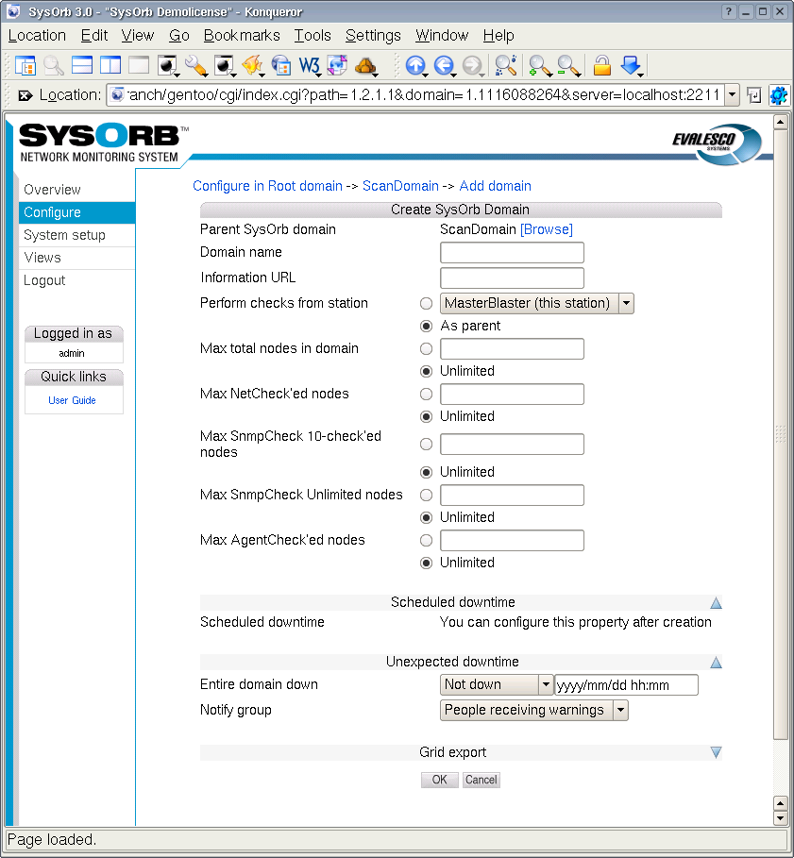The image size is (794, 858).
Task: Focus the Domain name text field
Action: (512, 253)
